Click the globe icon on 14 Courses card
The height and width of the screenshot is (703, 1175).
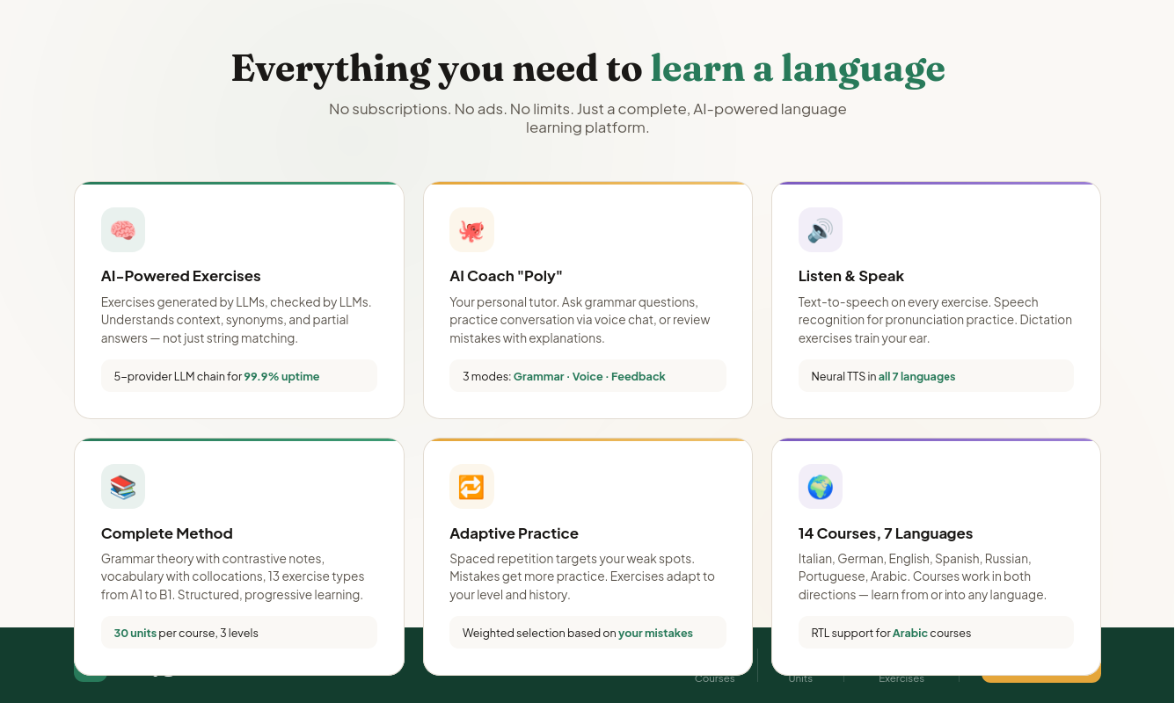click(820, 486)
